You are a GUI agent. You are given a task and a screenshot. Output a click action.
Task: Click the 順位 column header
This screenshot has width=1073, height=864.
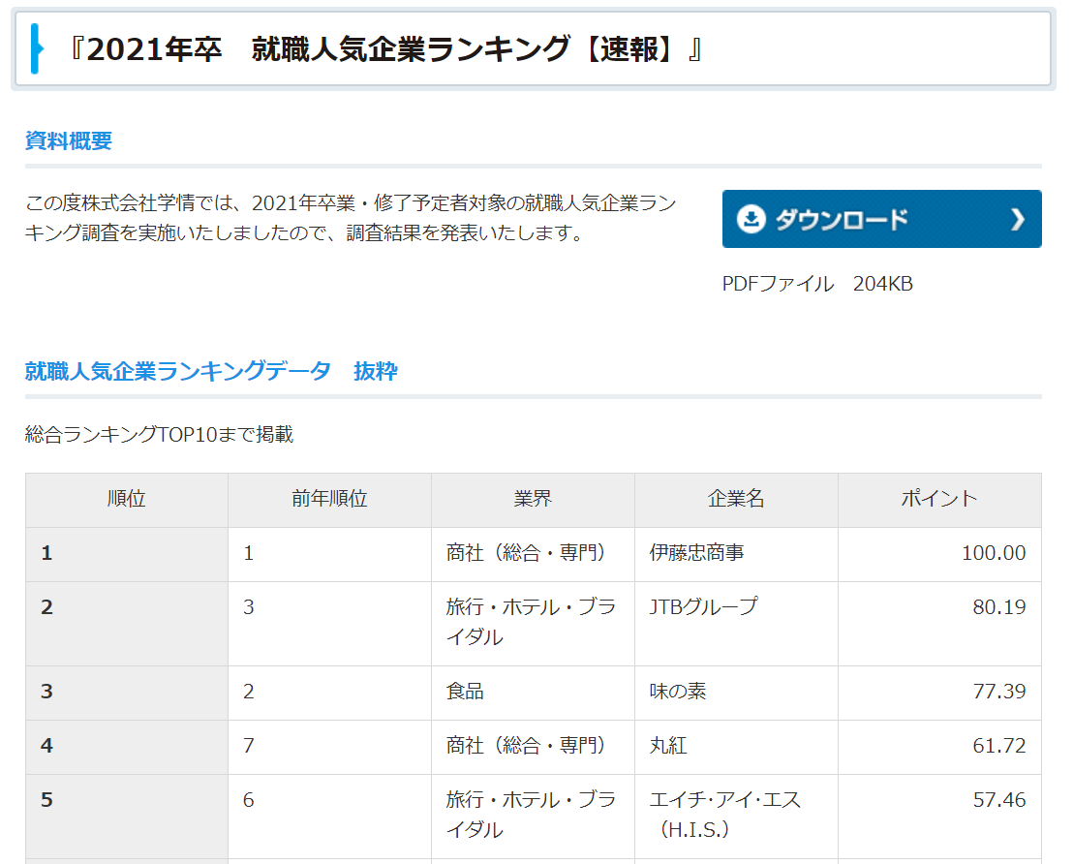pyautogui.click(x=127, y=500)
